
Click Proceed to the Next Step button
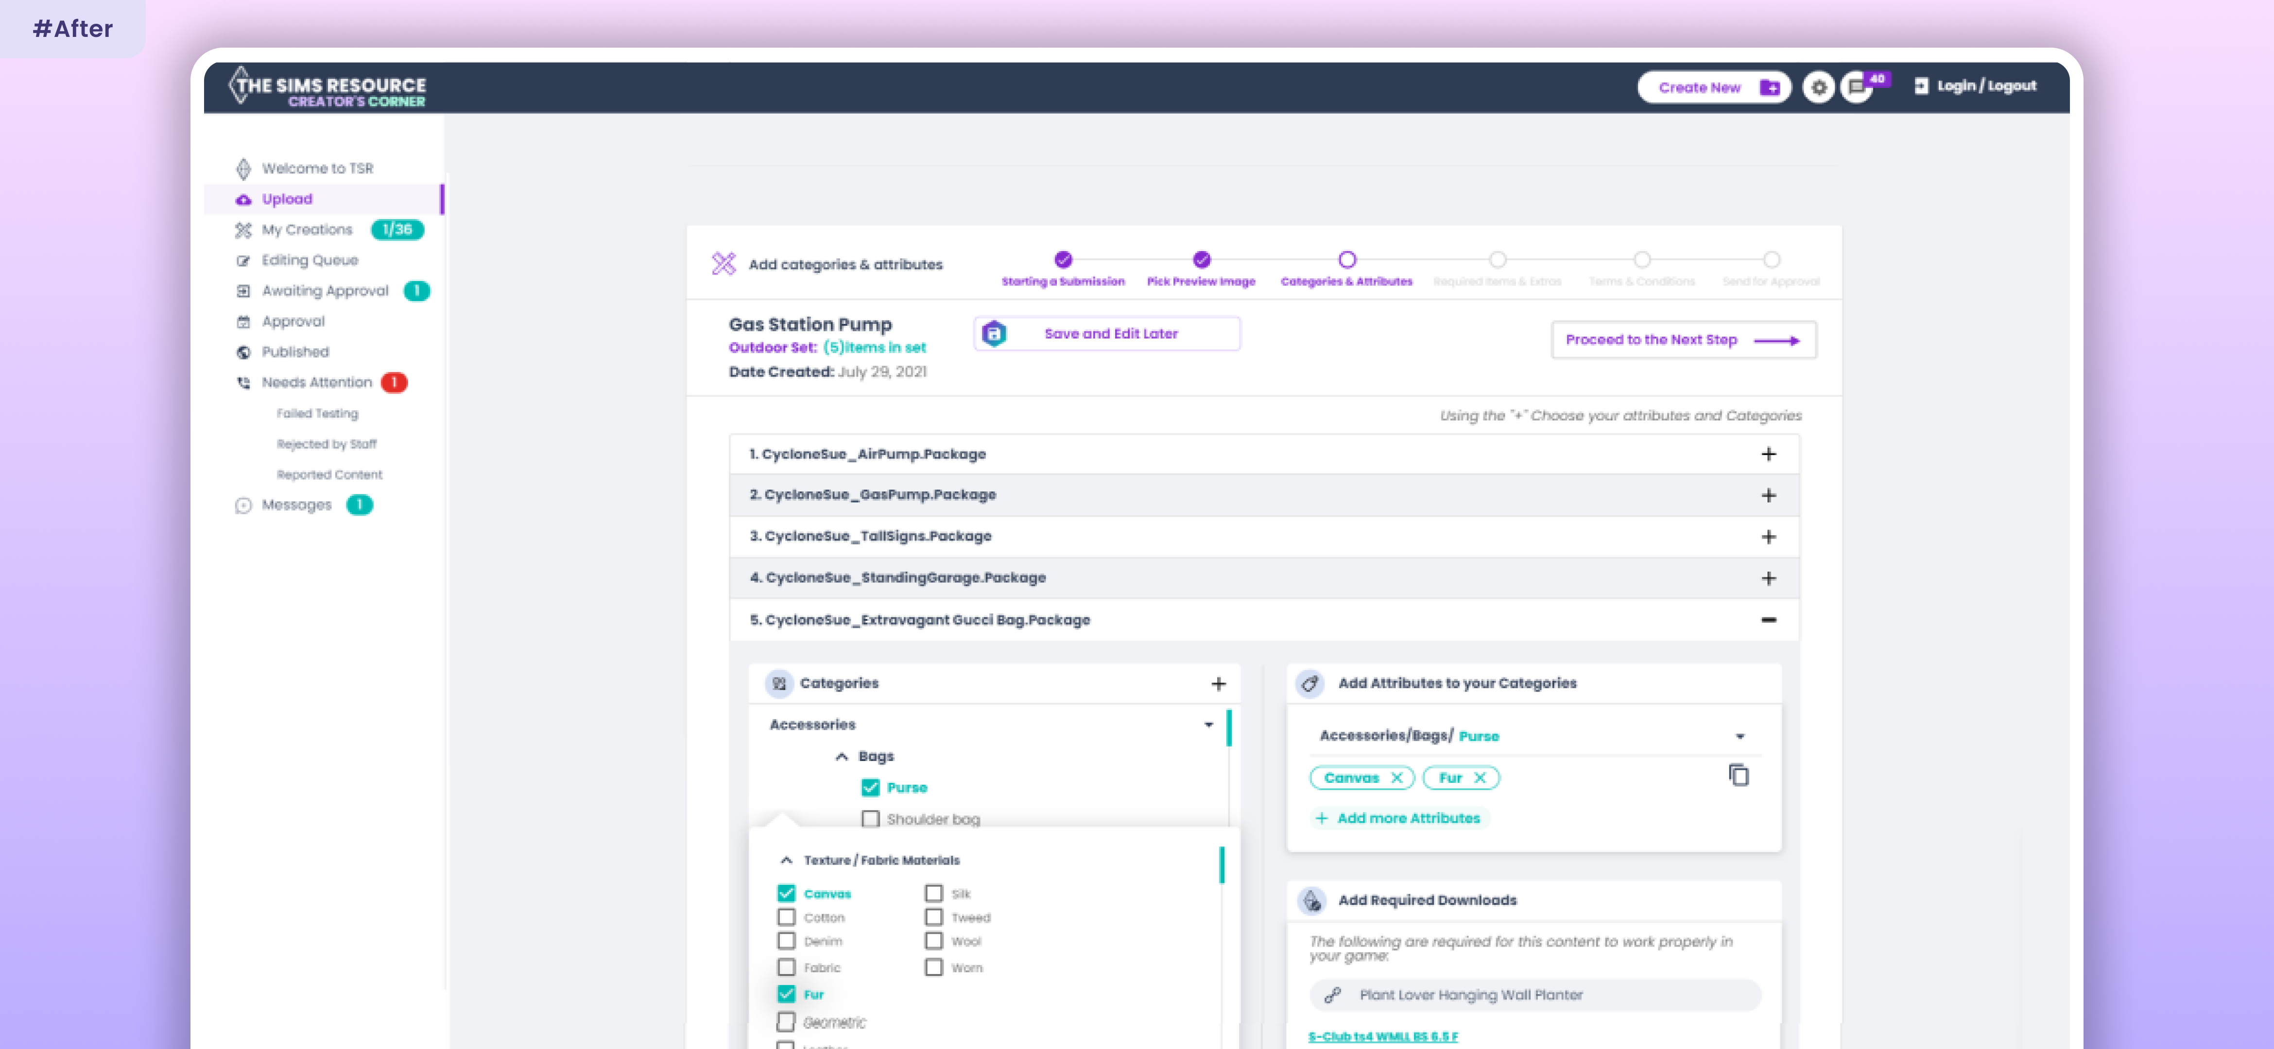pyautogui.click(x=1683, y=340)
